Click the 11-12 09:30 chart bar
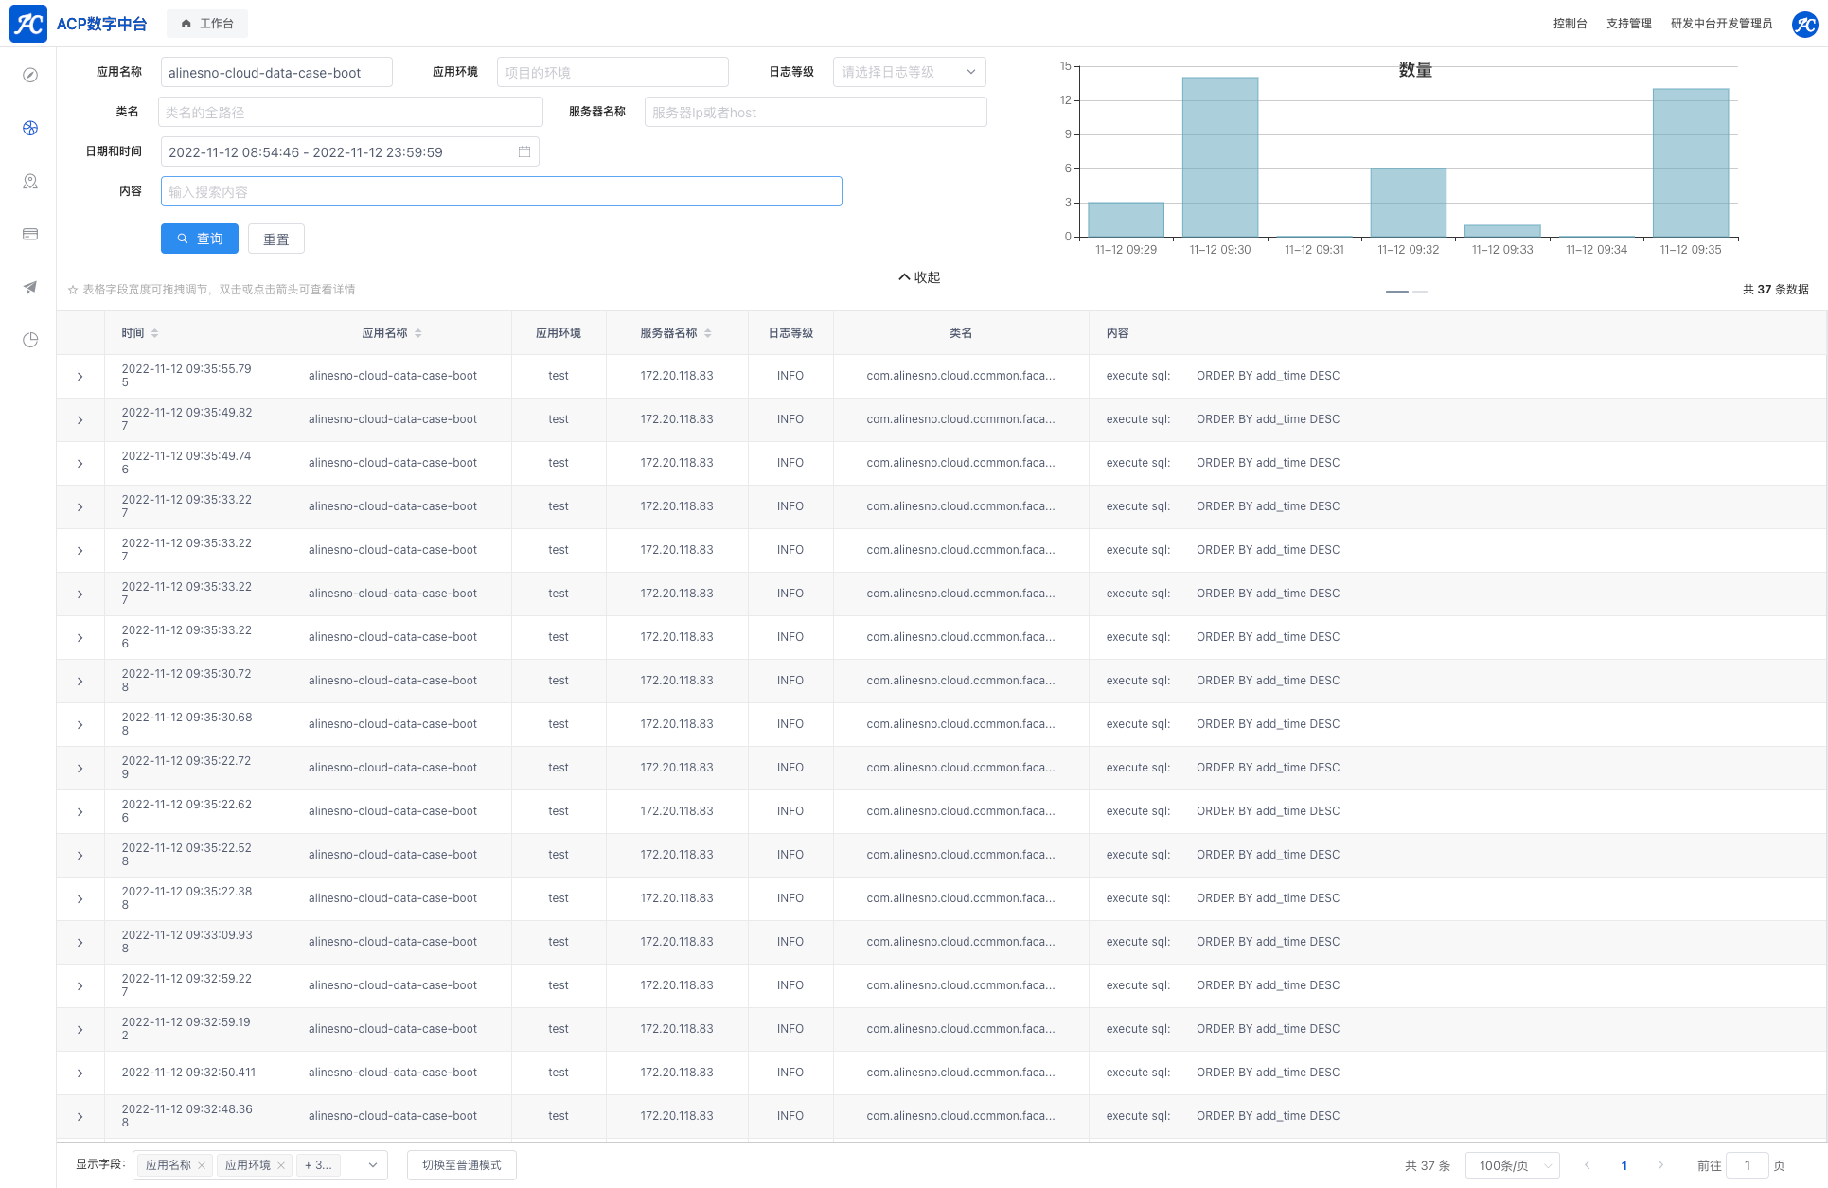Viewport: 1828px width, 1188px height. coord(1219,157)
